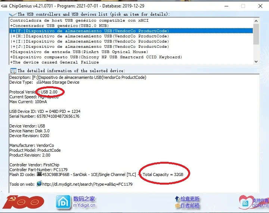The image size is (269, 213).
Task: Select the [F:] USB storage device row
Action: click(x=131, y=31)
